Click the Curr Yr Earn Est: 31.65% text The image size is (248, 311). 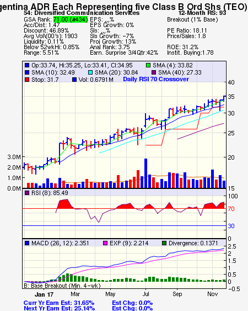click(x=59, y=303)
